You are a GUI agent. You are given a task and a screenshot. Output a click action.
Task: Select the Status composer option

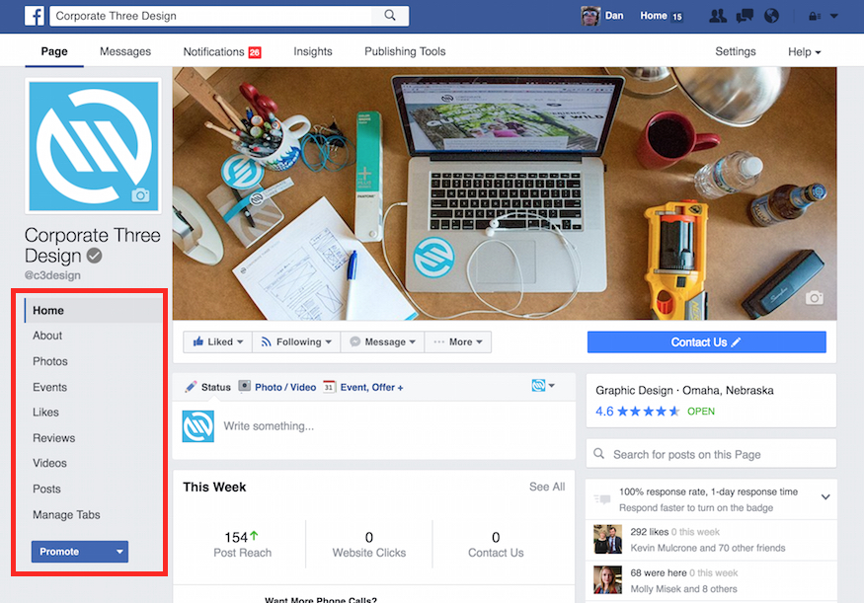pyautogui.click(x=207, y=387)
